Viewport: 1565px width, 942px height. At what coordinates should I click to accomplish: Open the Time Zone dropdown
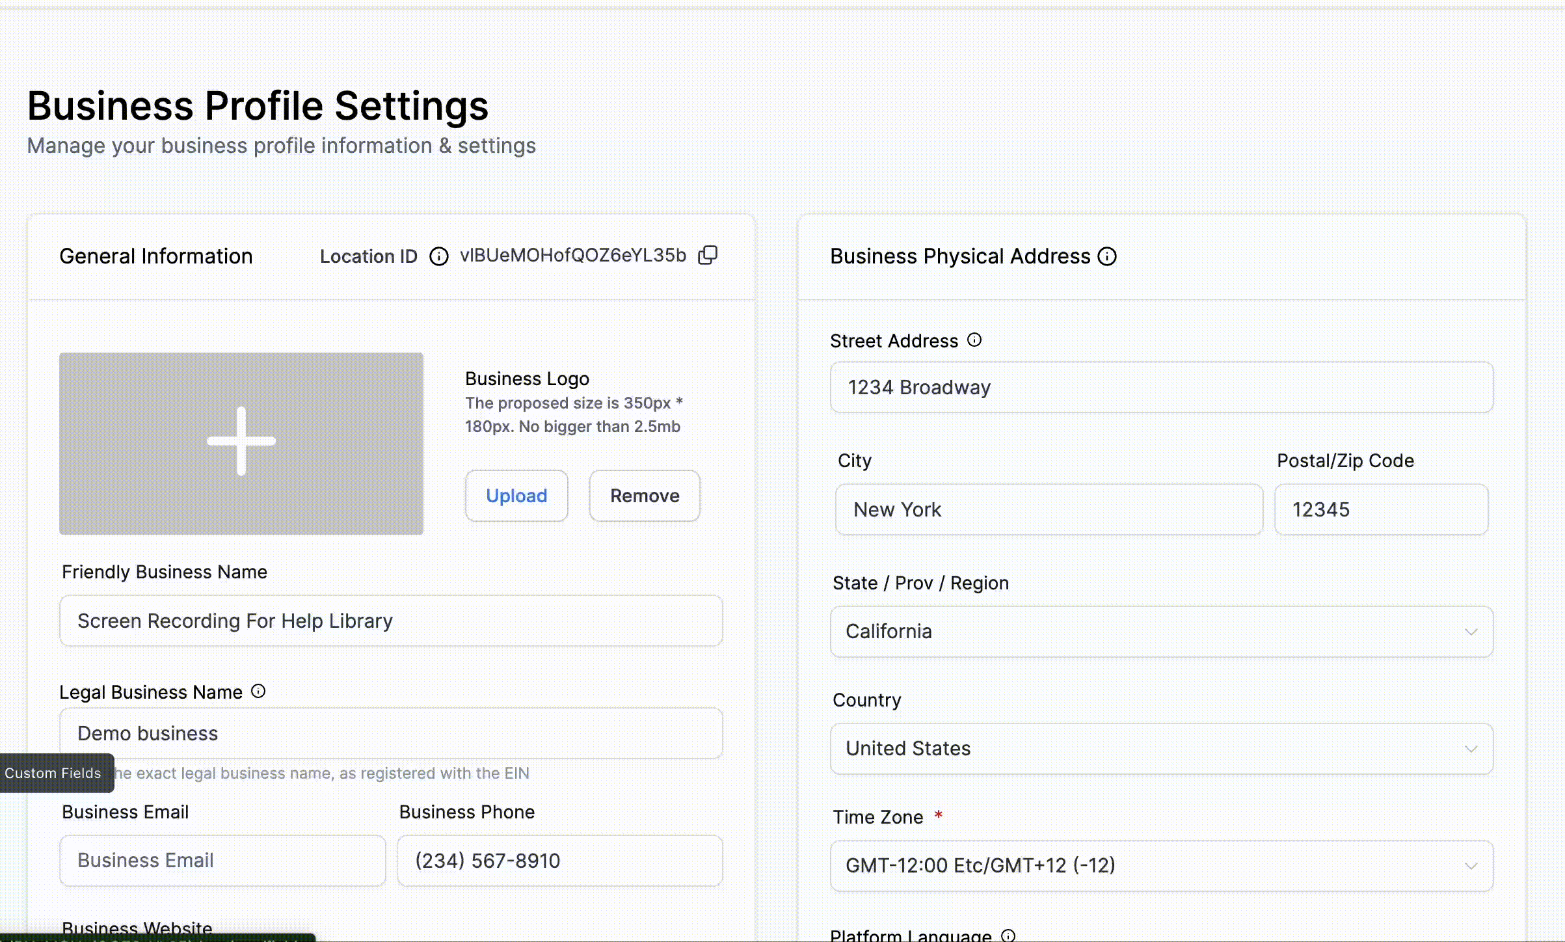point(1161,866)
